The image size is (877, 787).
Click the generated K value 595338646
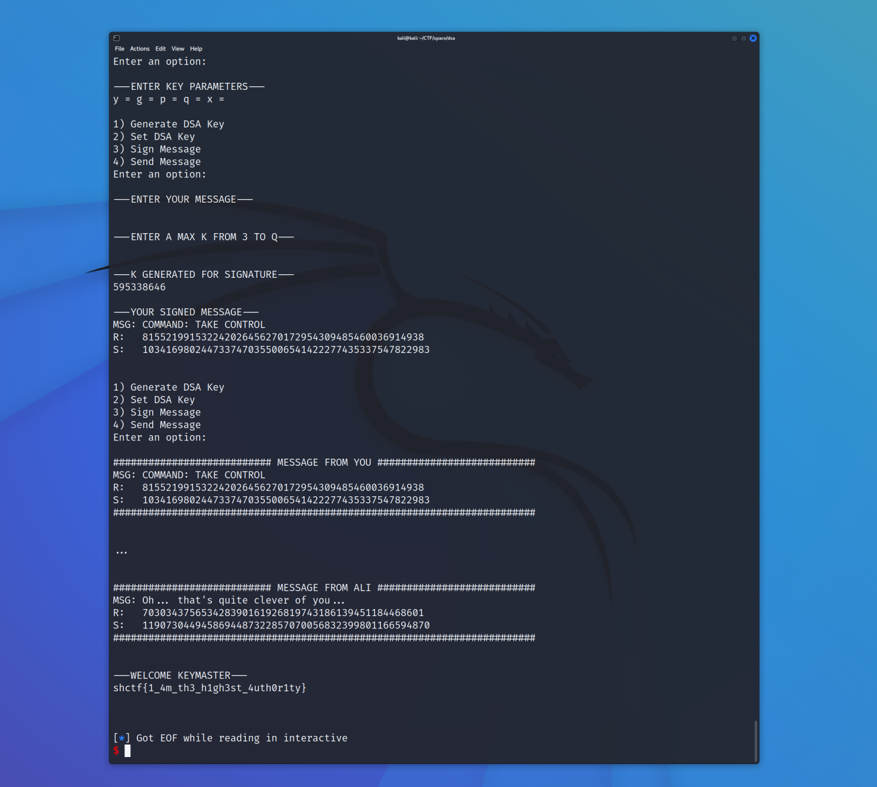pyautogui.click(x=139, y=287)
